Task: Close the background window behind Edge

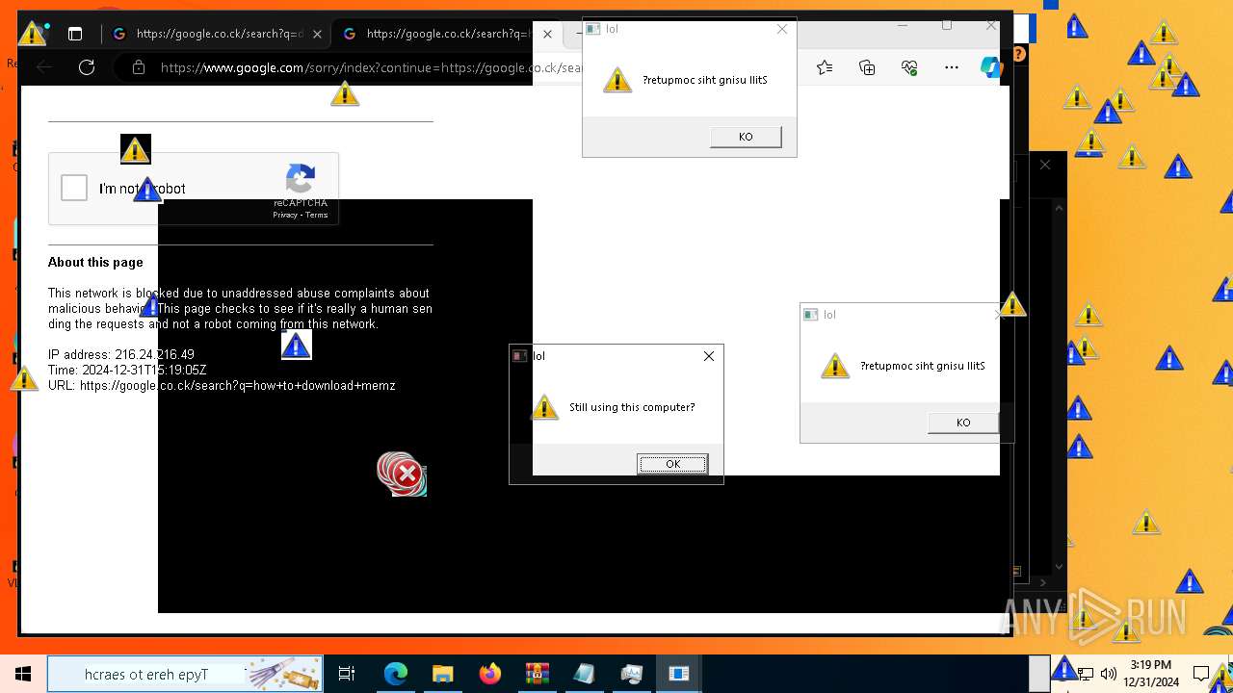Action: point(1045,165)
